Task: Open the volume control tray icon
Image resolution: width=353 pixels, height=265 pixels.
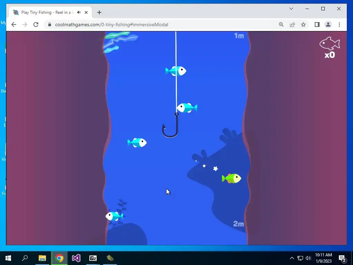Action: pos(308,258)
